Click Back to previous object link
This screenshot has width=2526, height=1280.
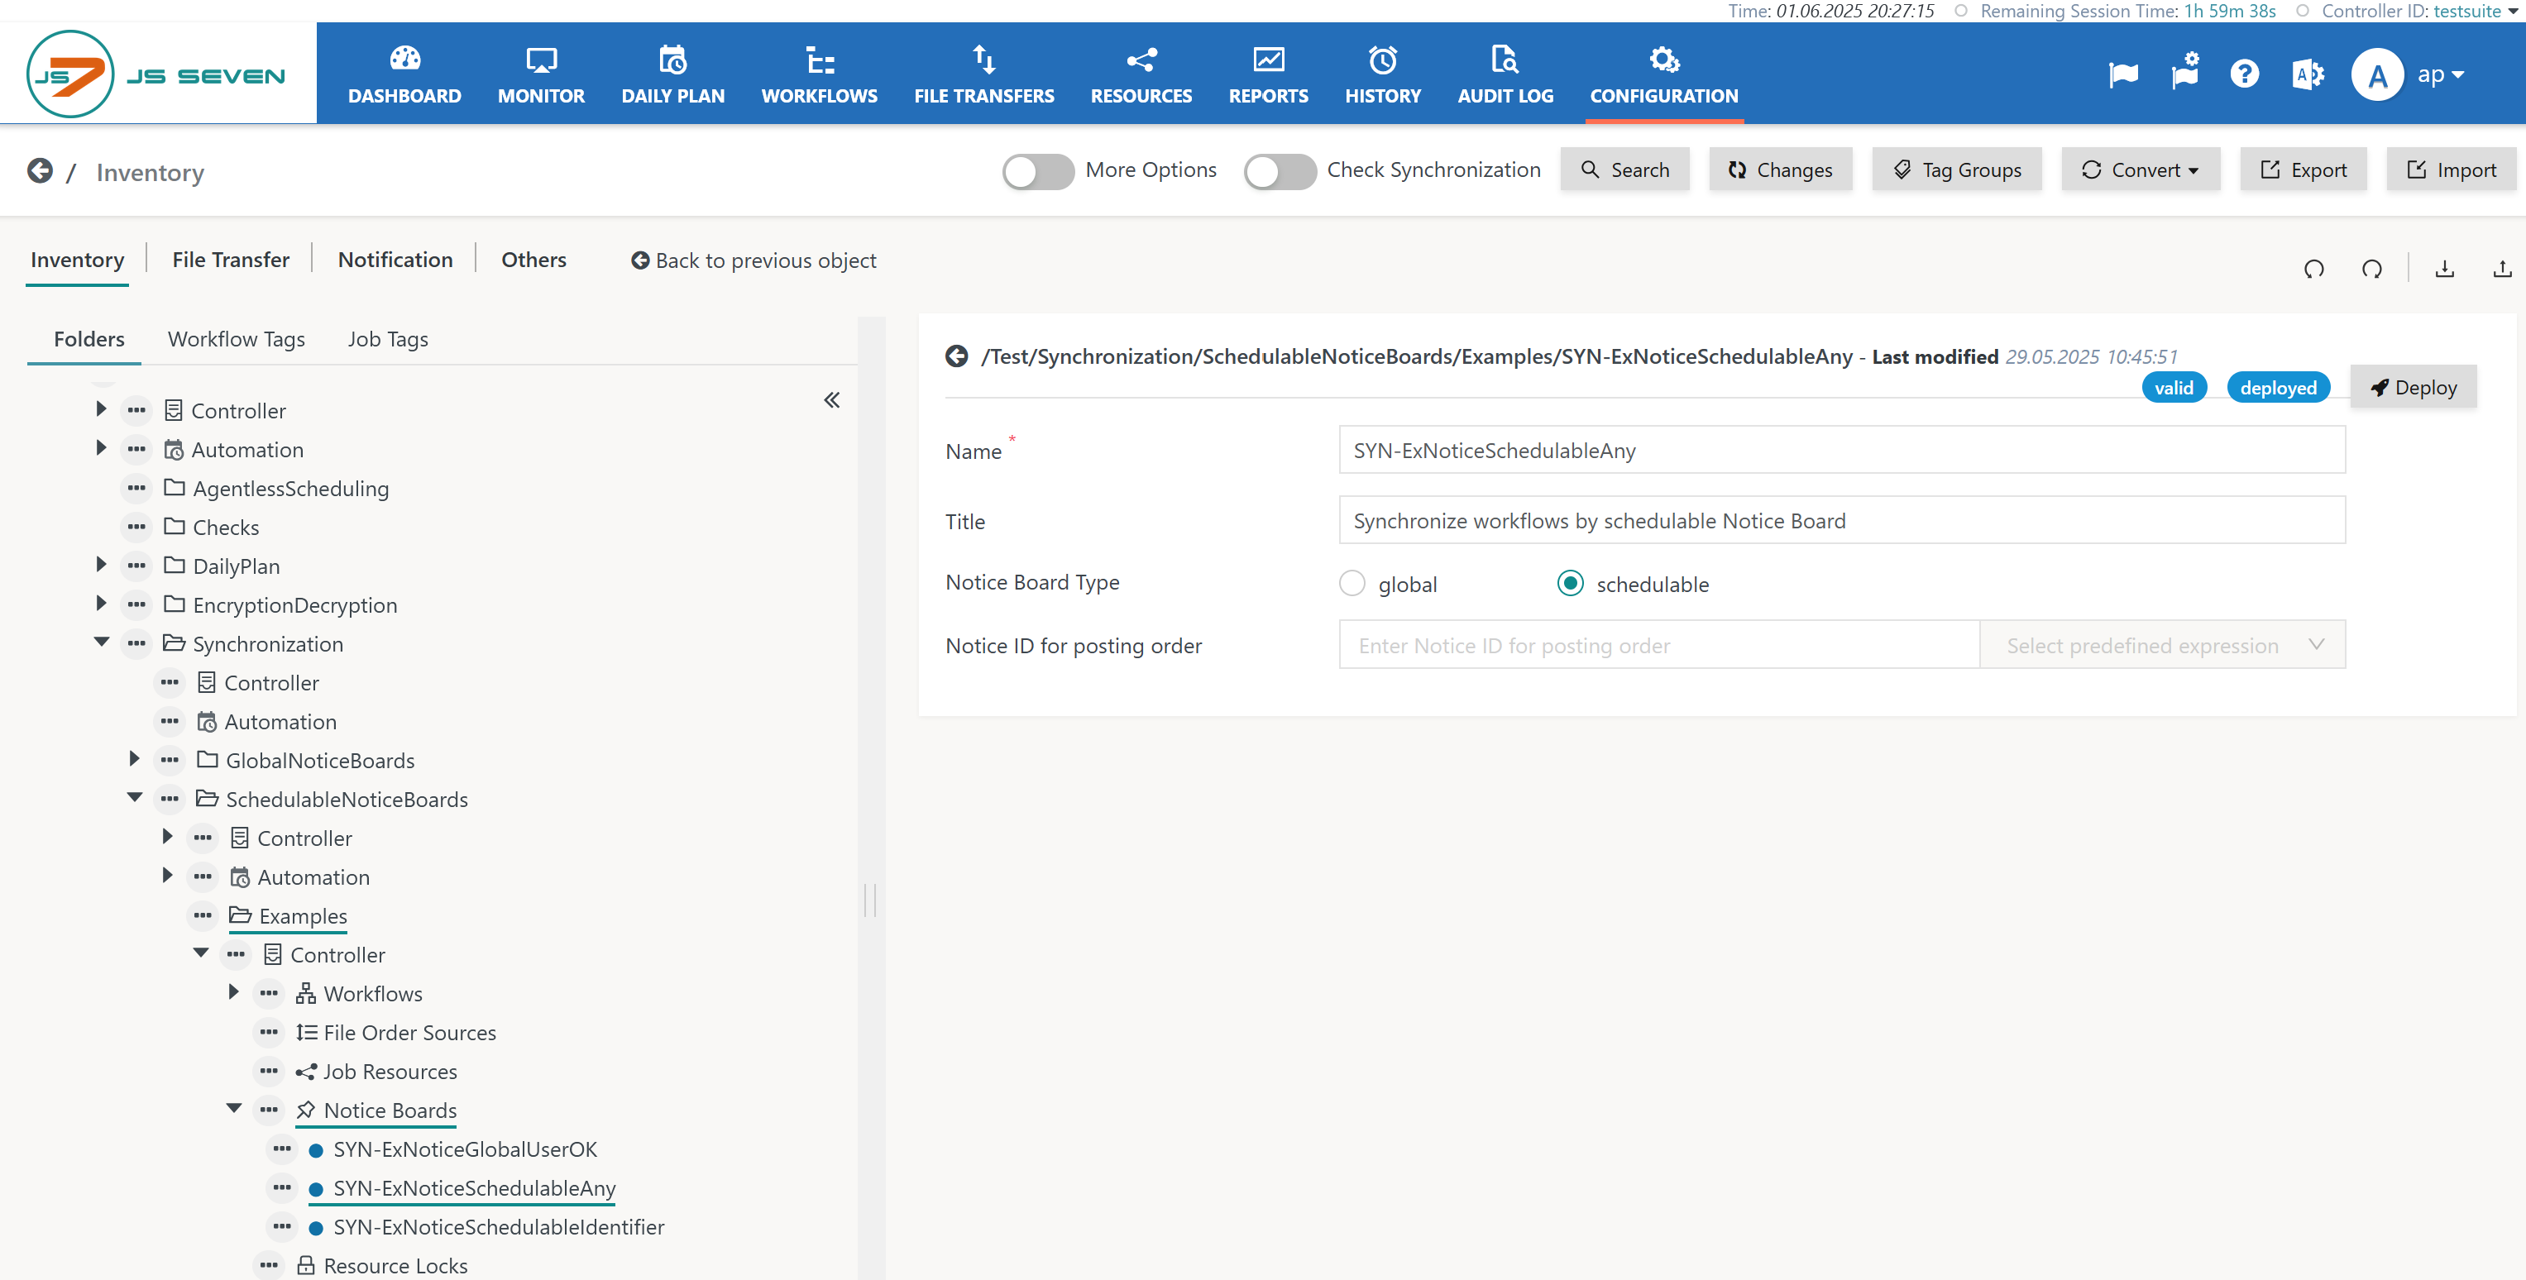[x=753, y=260]
